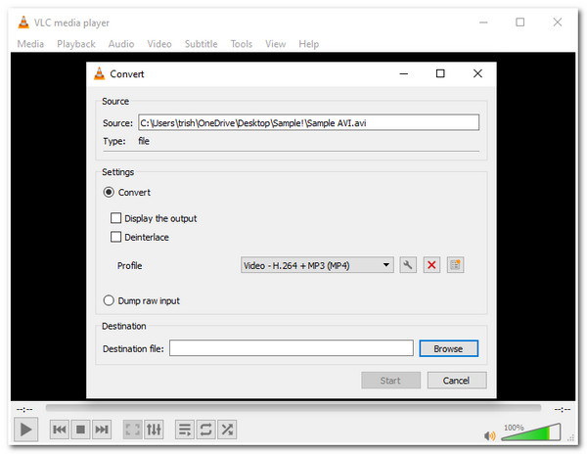Open the Audio menu
Screen dimensions: 587x454
click(x=121, y=44)
